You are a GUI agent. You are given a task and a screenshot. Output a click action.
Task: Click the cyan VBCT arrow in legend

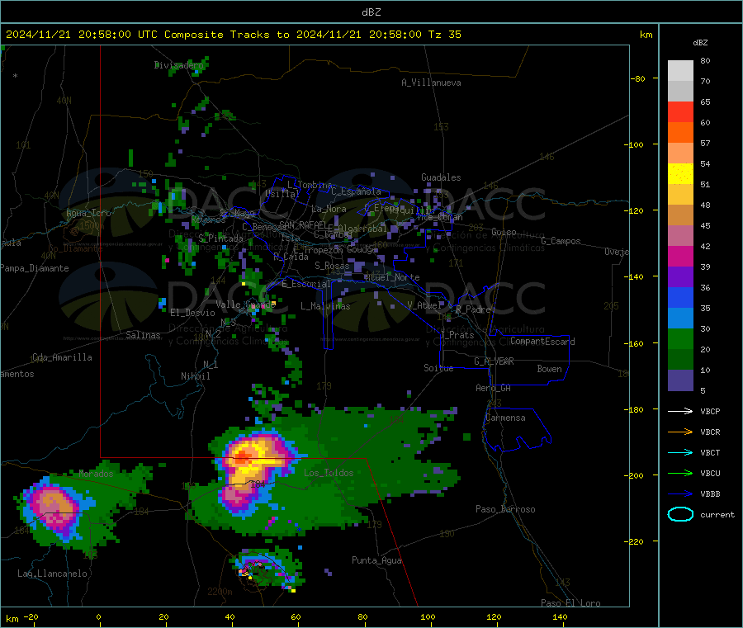(680, 452)
